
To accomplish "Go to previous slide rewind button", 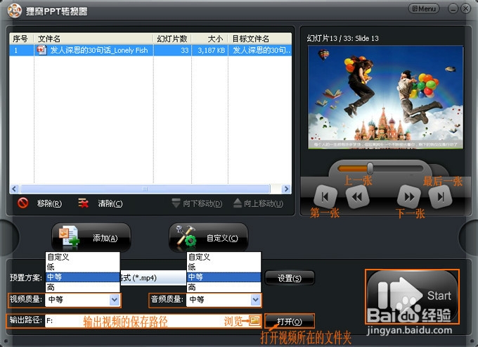I will 357,197.
